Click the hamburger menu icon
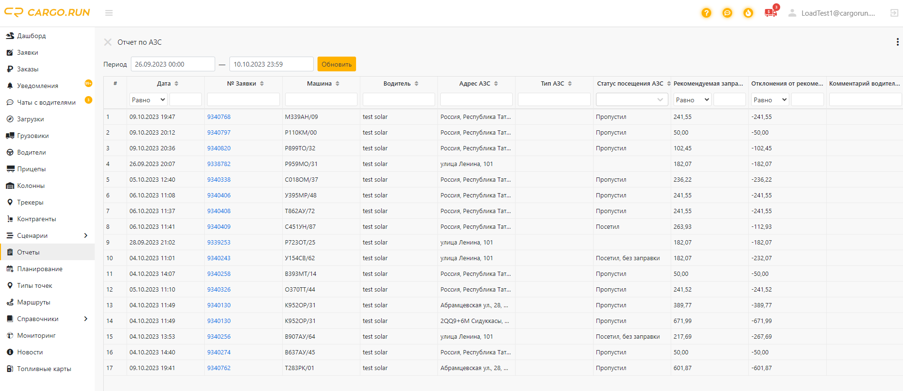 click(x=109, y=13)
